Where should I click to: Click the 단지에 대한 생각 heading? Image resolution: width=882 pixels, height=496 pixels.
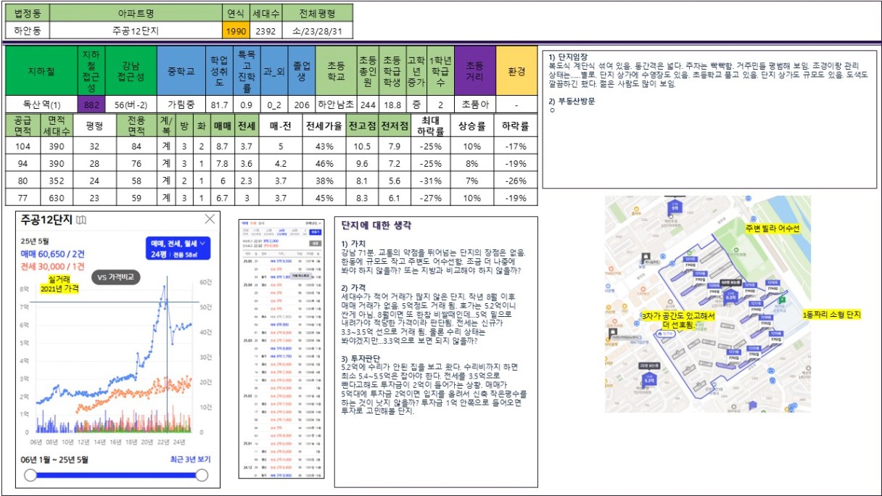[377, 226]
